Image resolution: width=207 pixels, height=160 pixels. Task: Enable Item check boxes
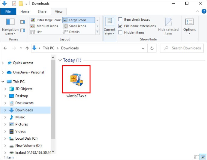click(120, 19)
